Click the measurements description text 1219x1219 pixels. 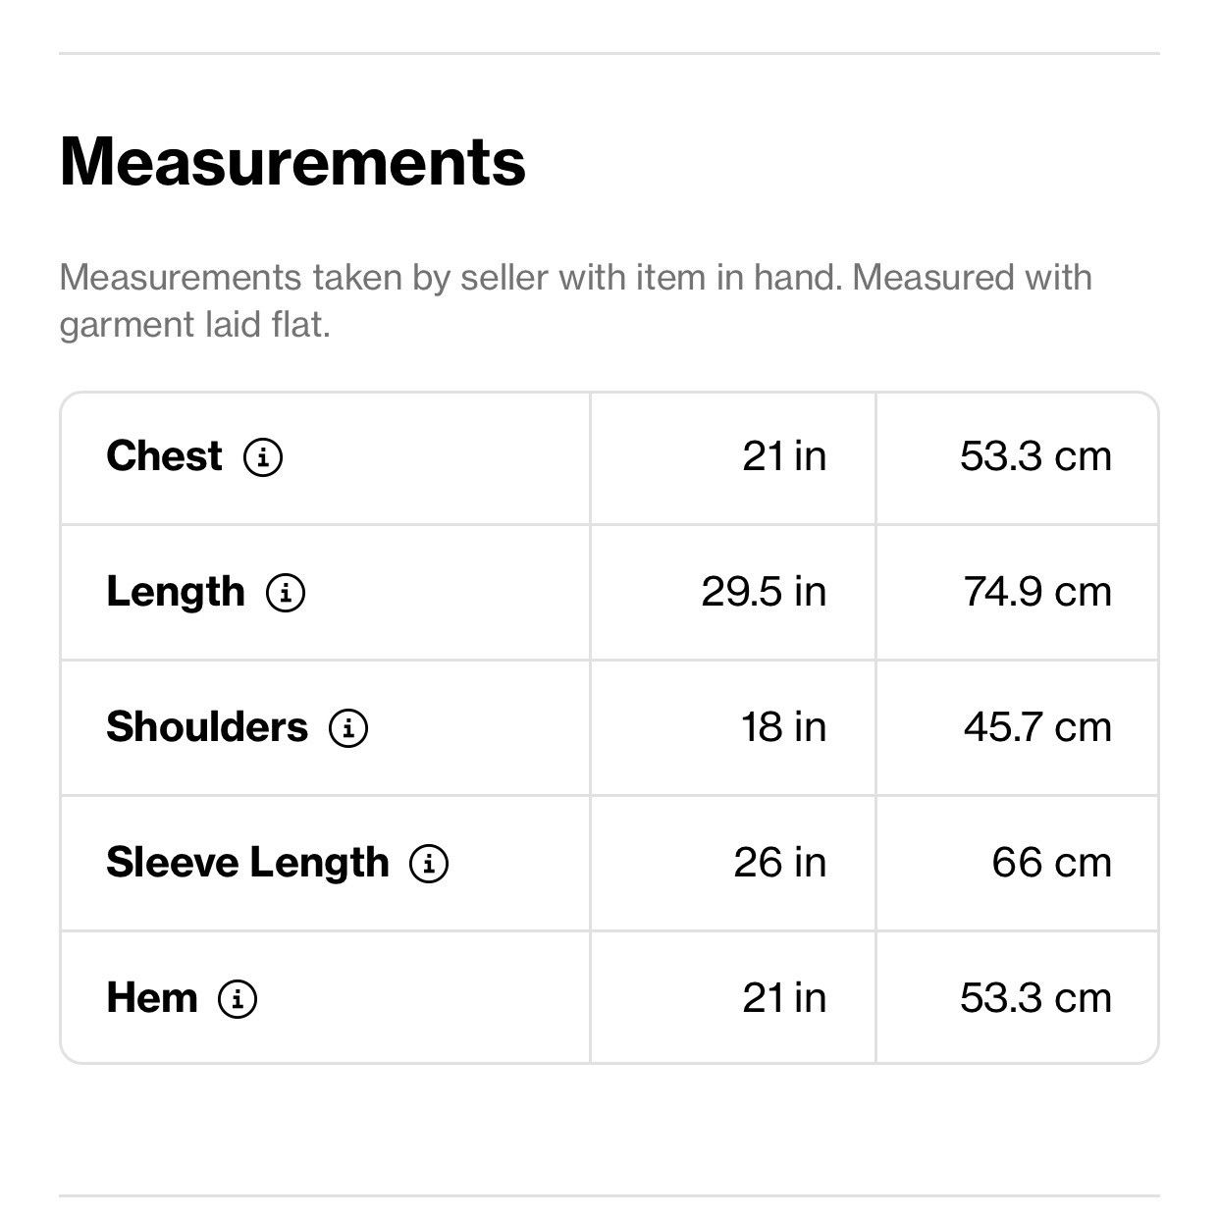[x=576, y=300]
